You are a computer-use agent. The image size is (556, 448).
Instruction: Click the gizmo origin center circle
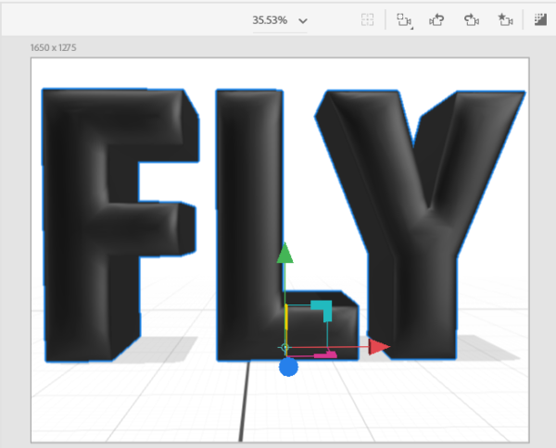click(285, 348)
